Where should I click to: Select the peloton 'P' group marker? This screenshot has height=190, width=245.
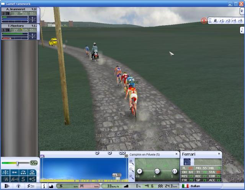point(140,171)
